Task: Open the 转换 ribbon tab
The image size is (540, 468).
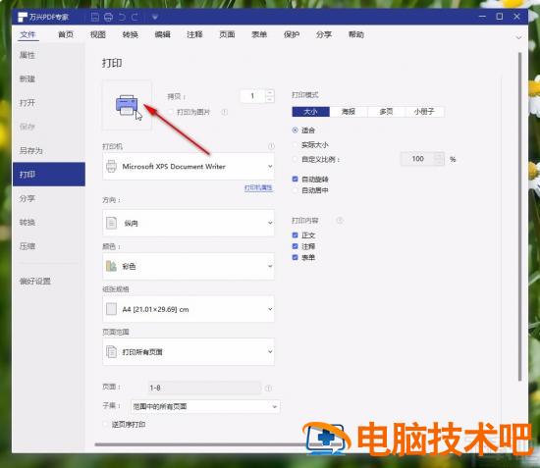Action: 131,34
